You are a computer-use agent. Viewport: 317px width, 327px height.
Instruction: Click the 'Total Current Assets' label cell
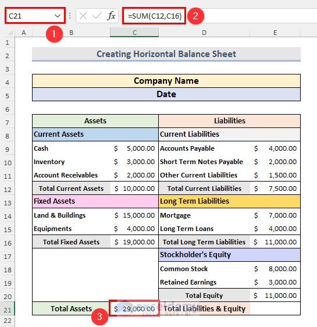pyautogui.click(x=72, y=189)
